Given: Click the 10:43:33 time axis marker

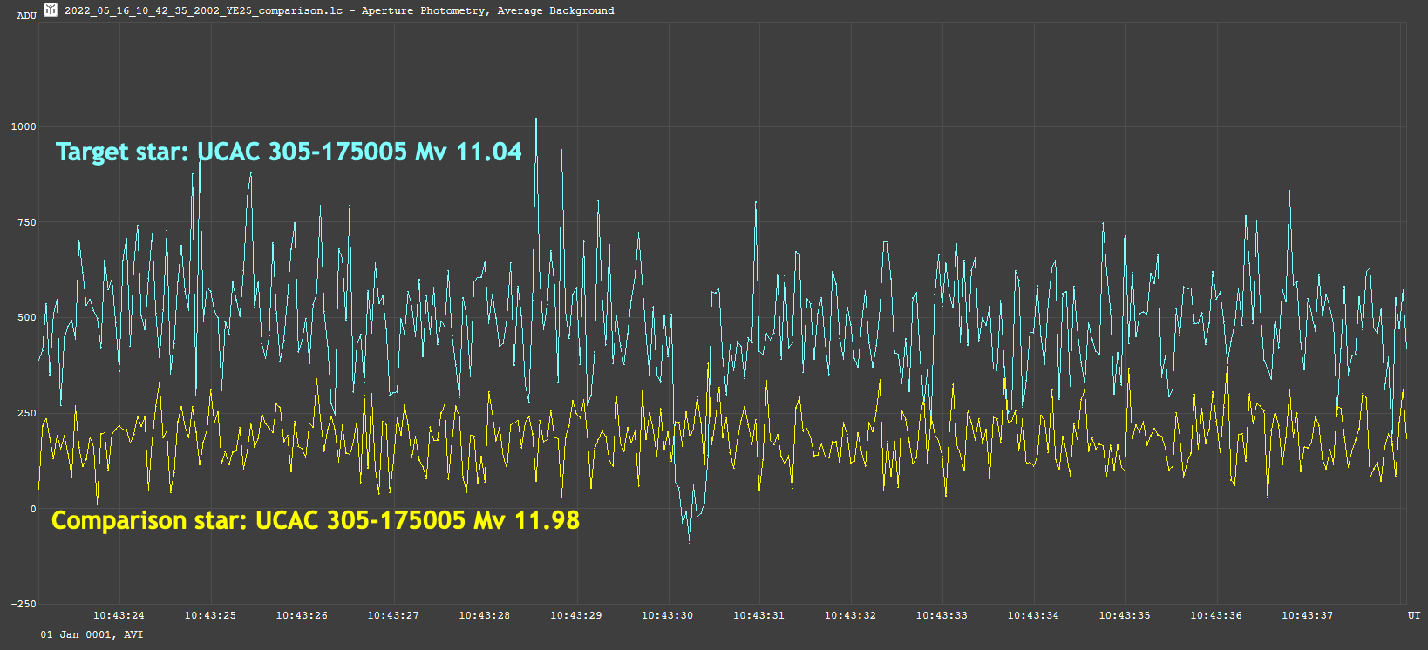Looking at the screenshot, I should (942, 615).
